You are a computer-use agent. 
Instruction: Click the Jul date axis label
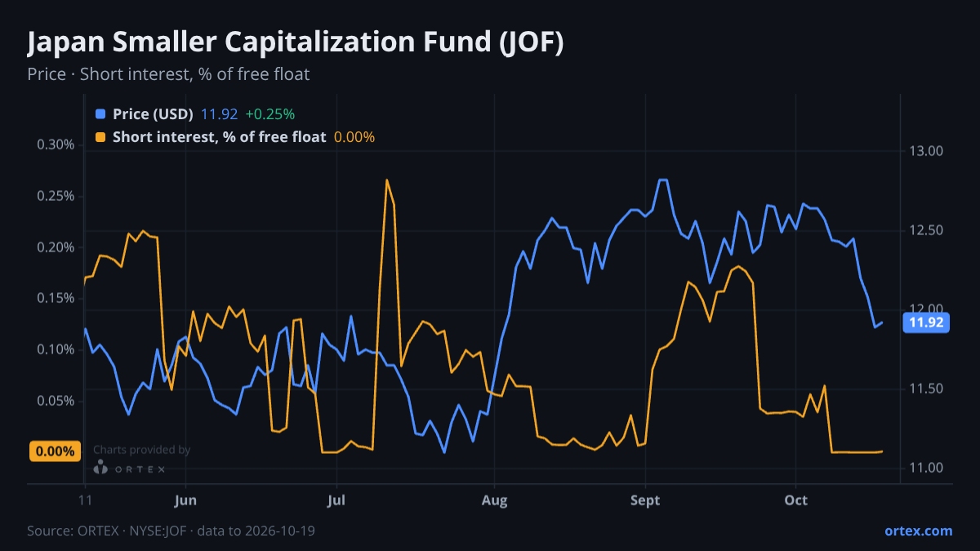[336, 500]
